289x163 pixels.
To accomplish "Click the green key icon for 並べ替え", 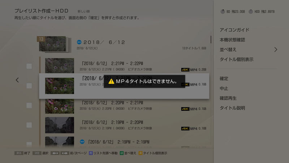I will [122, 153].
